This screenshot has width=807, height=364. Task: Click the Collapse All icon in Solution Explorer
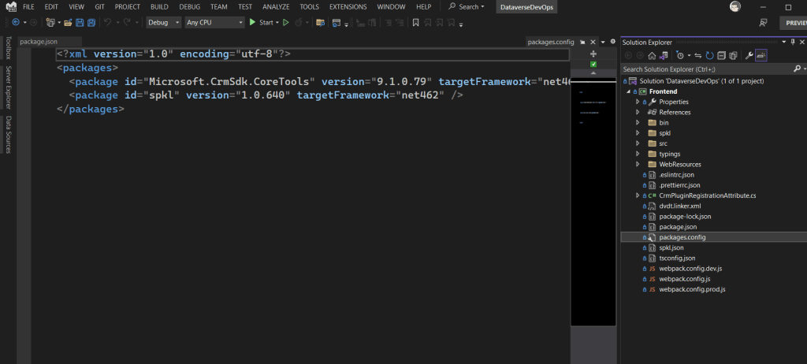(x=722, y=56)
